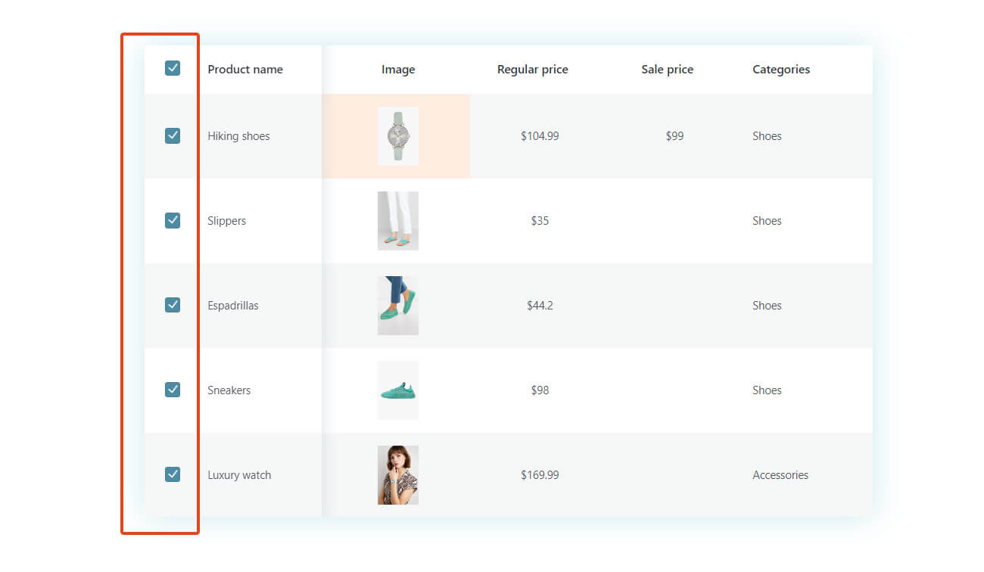The image size is (984, 572).
Task: Edit the $169.99 regular price cell
Action: pos(540,475)
